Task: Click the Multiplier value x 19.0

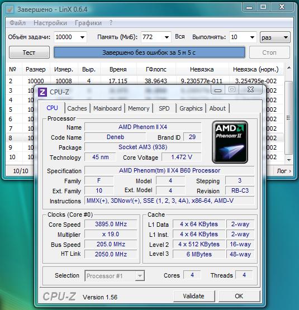Action: [111, 234]
